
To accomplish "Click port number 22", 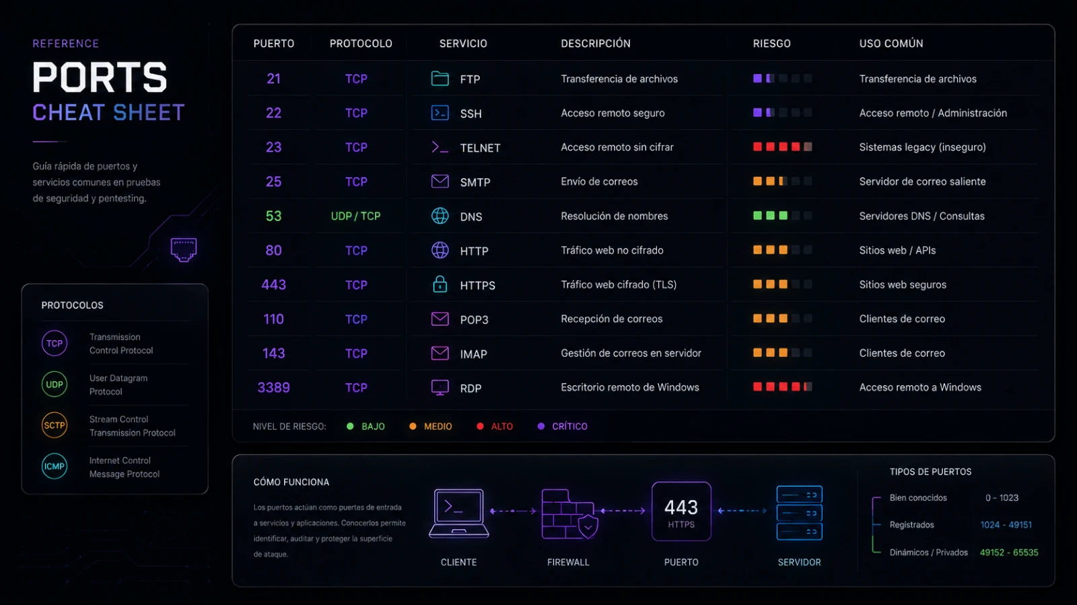I will (x=273, y=113).
